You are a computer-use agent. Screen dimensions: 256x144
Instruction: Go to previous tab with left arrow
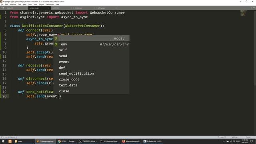2,8
